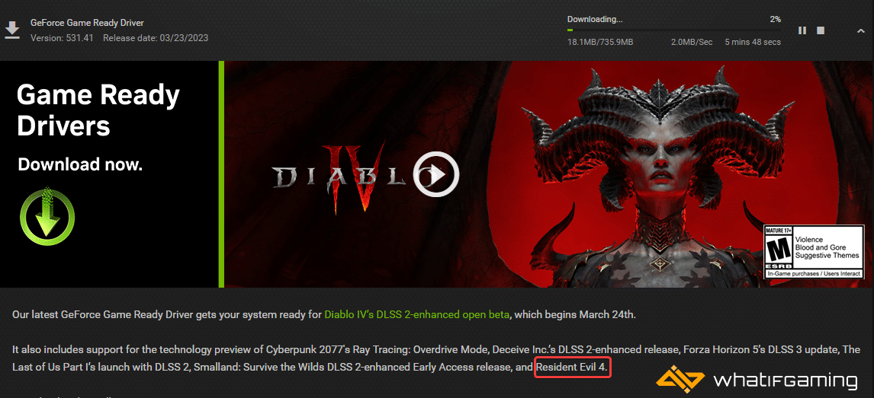Screen dimensions: 874x398
Task: Pause the driver download
Action: point(802,30)
